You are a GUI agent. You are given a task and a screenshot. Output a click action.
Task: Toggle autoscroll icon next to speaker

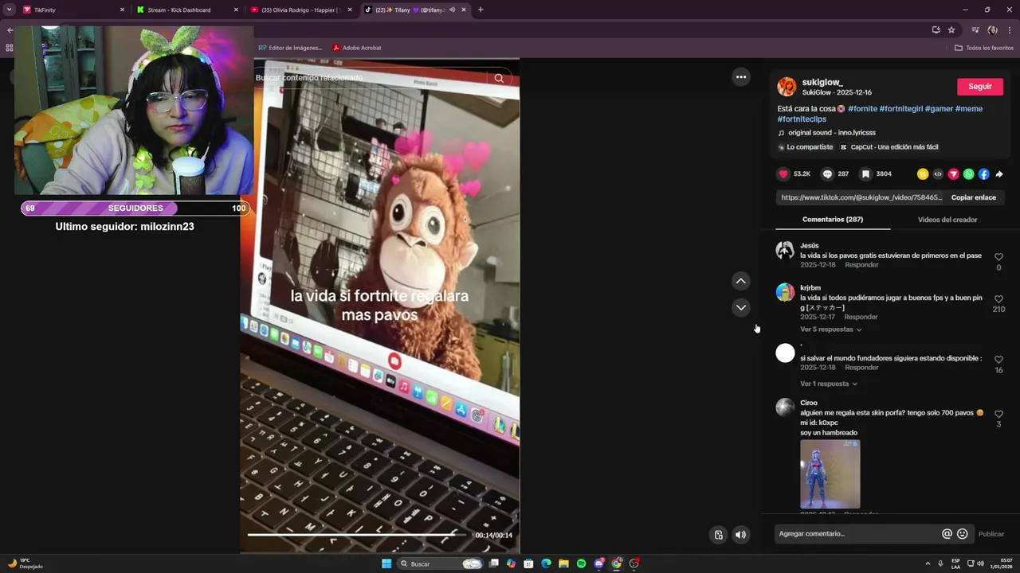(x=718, y=535)
